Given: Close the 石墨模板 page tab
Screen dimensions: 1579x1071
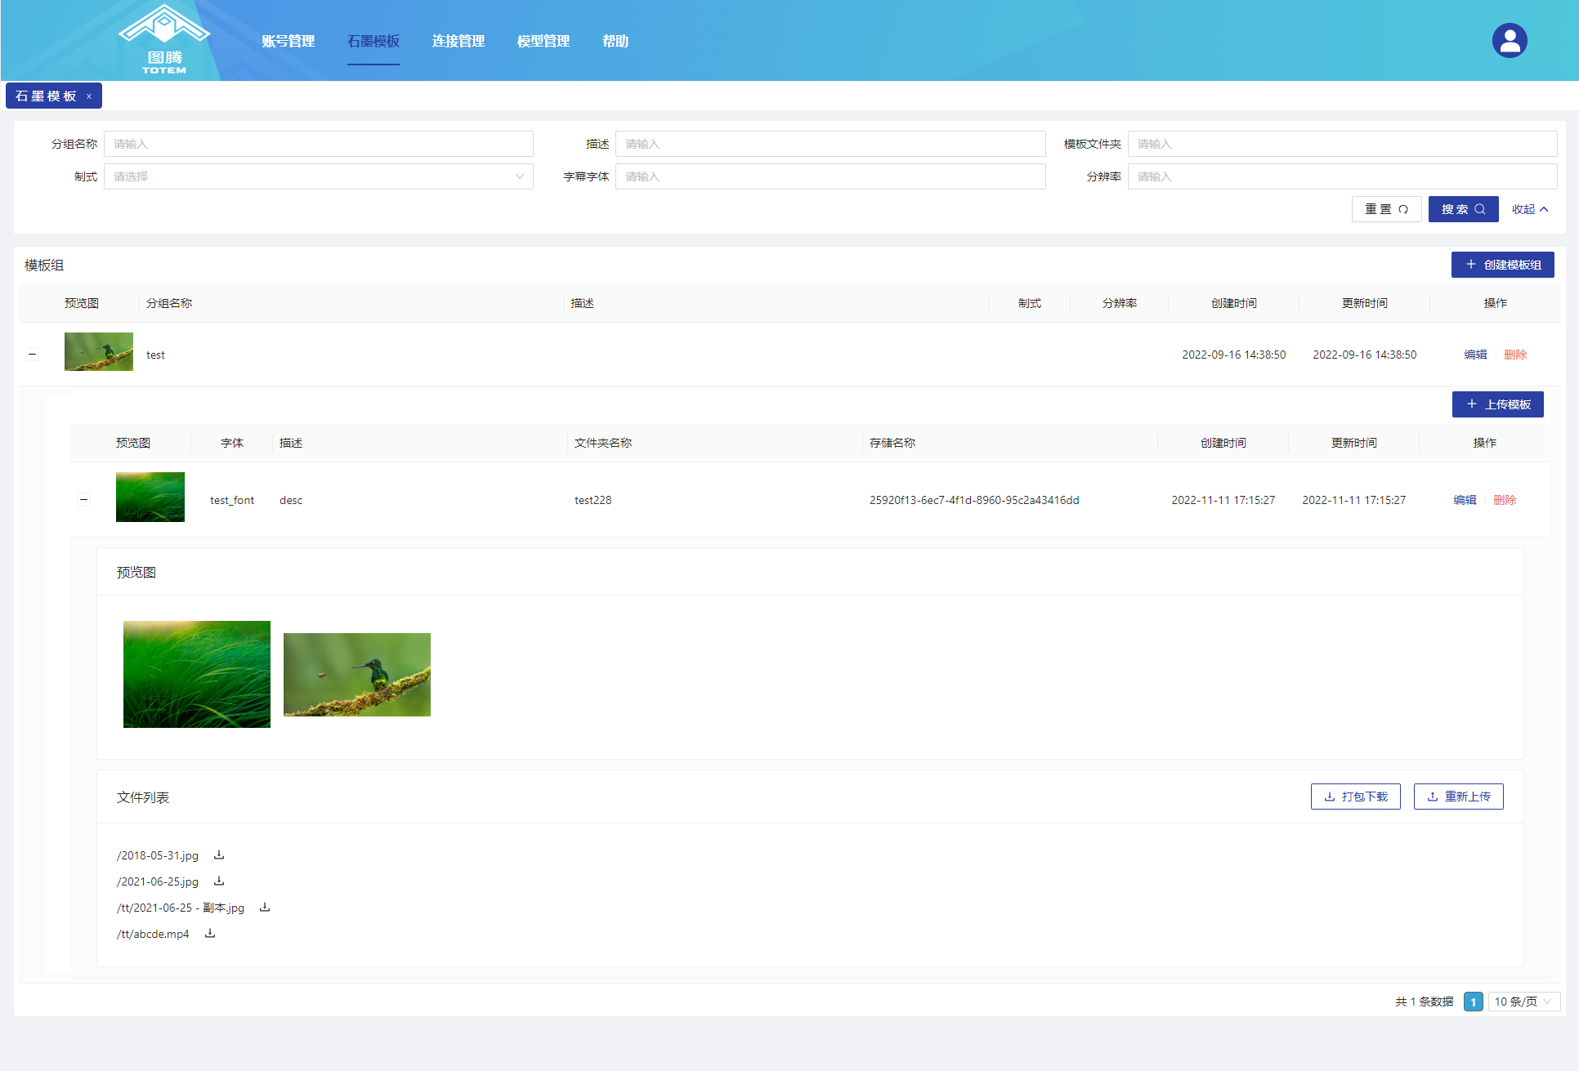Looking at the screenshot, I should [x=89, y=96].
